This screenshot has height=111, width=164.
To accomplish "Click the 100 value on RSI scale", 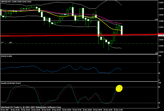I will (160, 56).
